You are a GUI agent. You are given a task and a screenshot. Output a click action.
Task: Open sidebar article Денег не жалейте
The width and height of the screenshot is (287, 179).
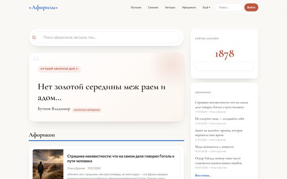pyautogui.click(x=219, y=133)
